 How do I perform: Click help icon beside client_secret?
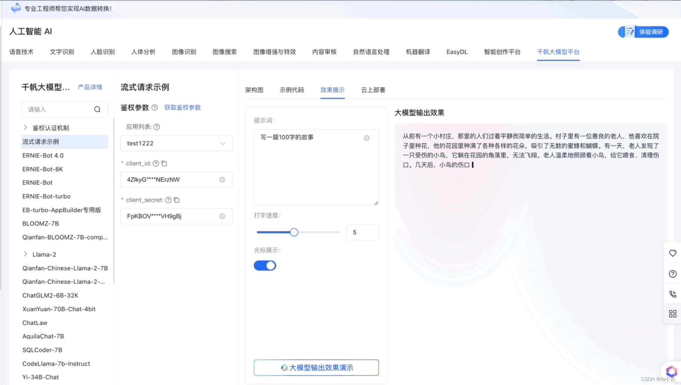168,200
